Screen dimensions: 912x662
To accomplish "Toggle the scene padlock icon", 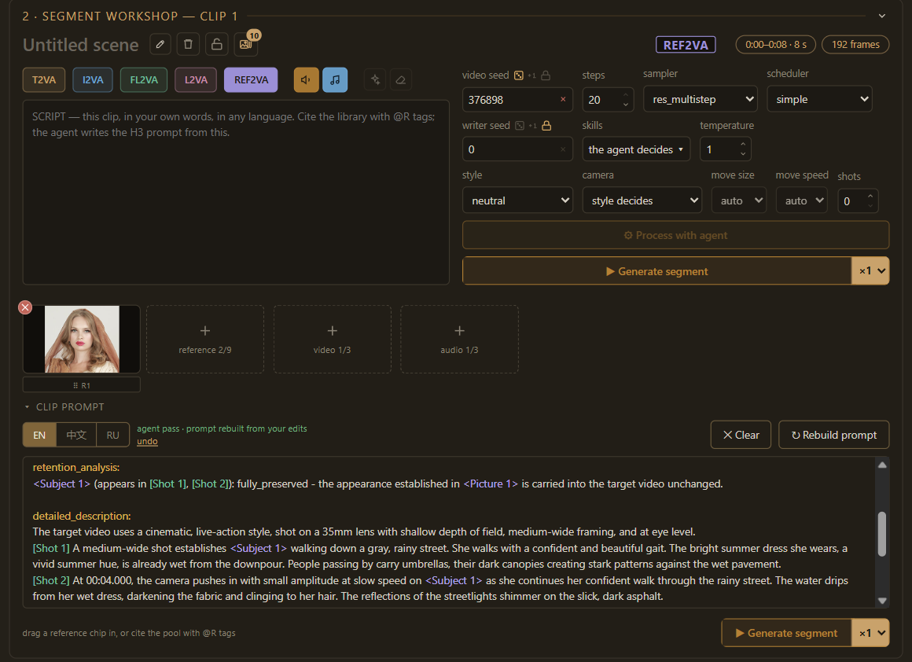I will 216,44.
